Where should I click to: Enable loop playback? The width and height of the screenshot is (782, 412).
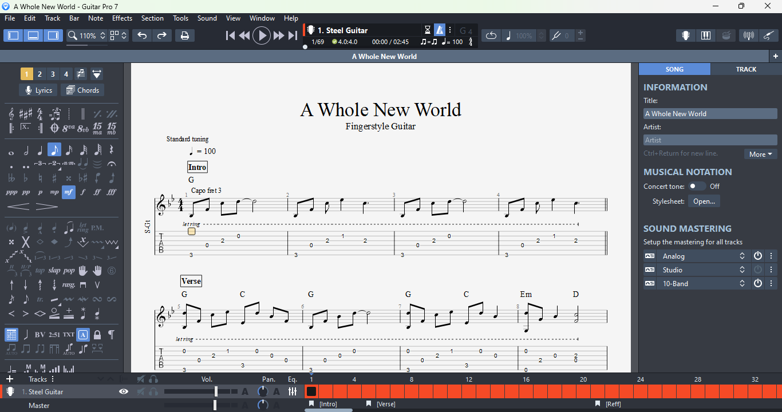(x=491, y=35)
